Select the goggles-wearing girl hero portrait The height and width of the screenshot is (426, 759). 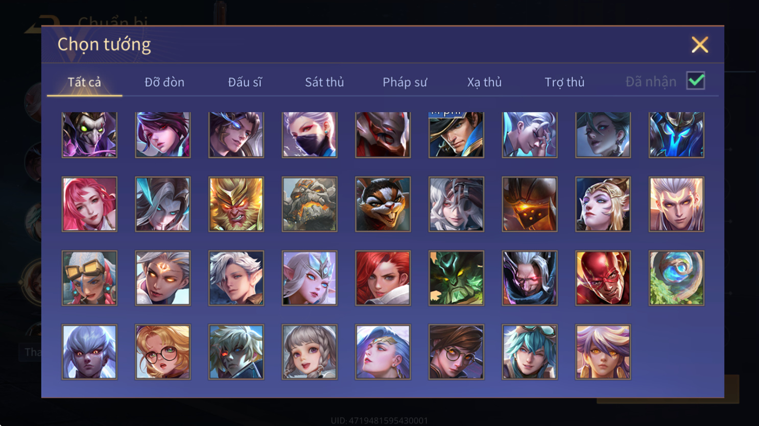[x=89, y=278]
